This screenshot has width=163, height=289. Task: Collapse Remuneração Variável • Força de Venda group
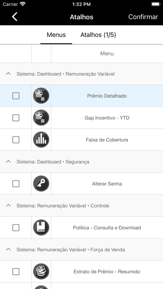[8, 250]
